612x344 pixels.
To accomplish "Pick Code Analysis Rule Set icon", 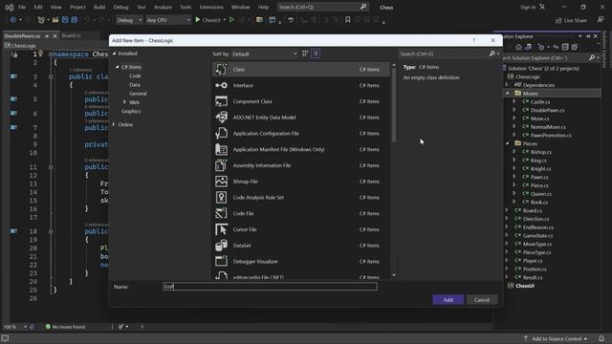I will [221, 198].
